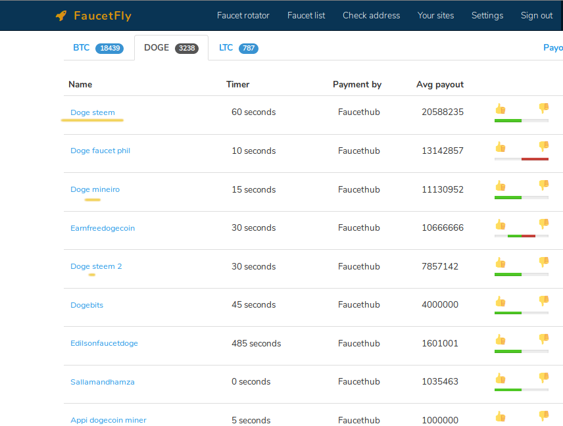Click the 13142857 payout value

click(x=443, y=151)
